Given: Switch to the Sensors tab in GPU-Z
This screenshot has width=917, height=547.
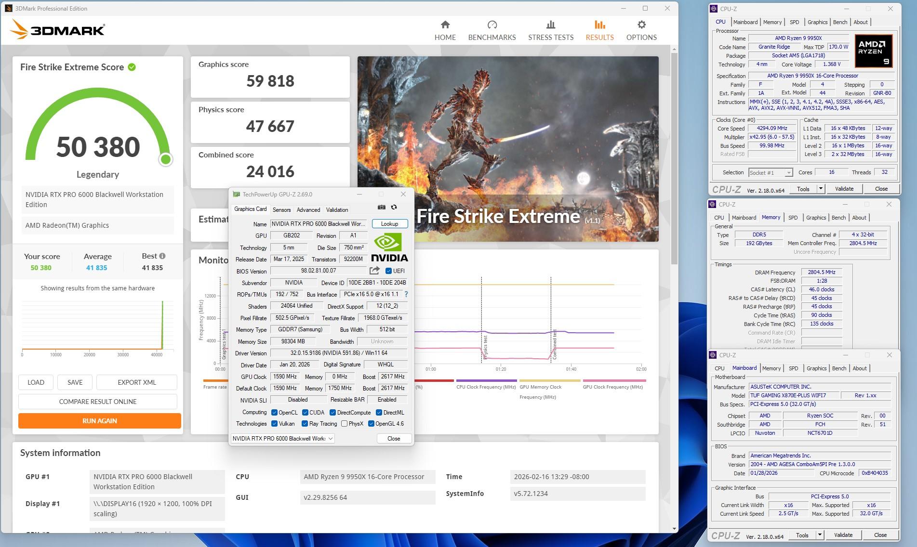Looking at the screenshot, I should tap(281, 210).
